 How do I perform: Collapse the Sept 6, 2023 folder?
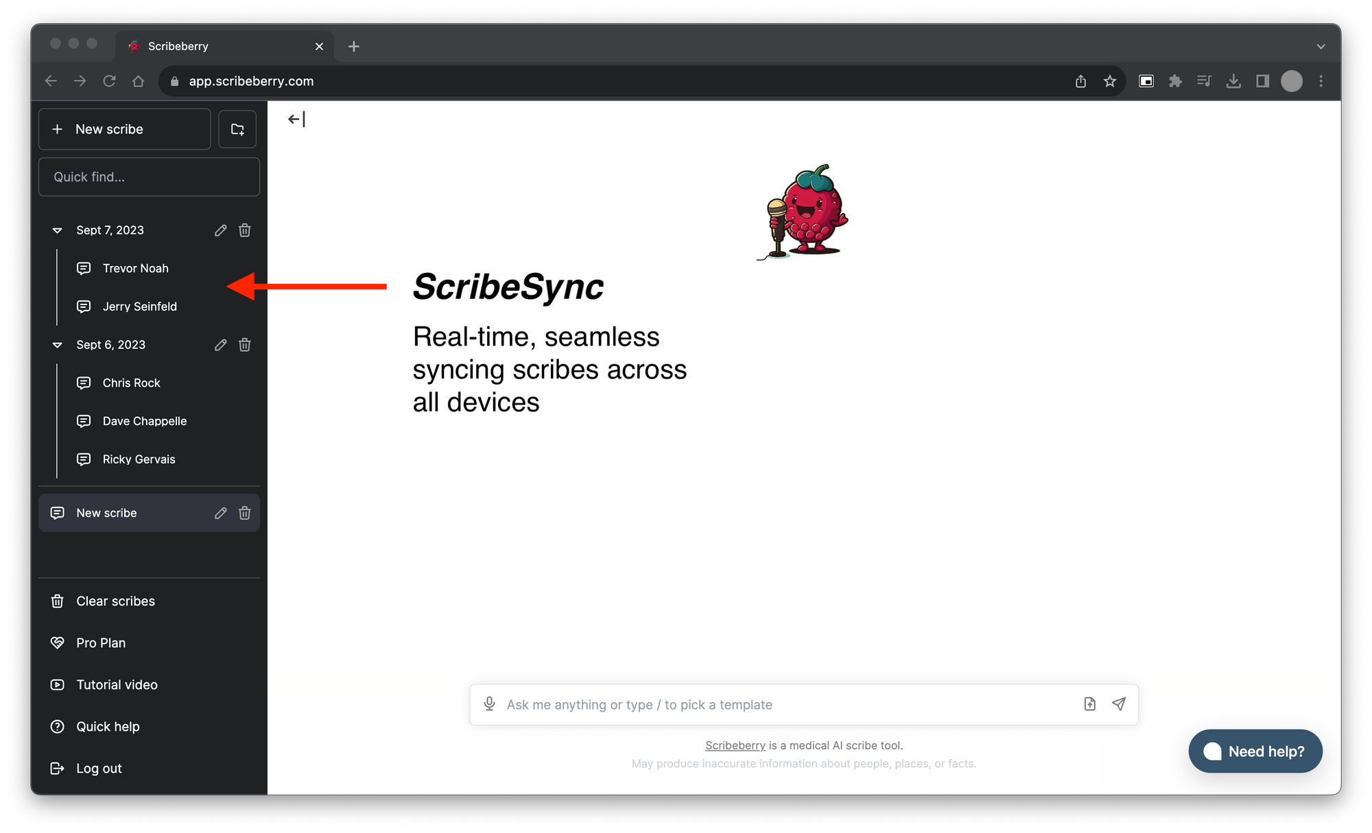[x=58, y=345]
